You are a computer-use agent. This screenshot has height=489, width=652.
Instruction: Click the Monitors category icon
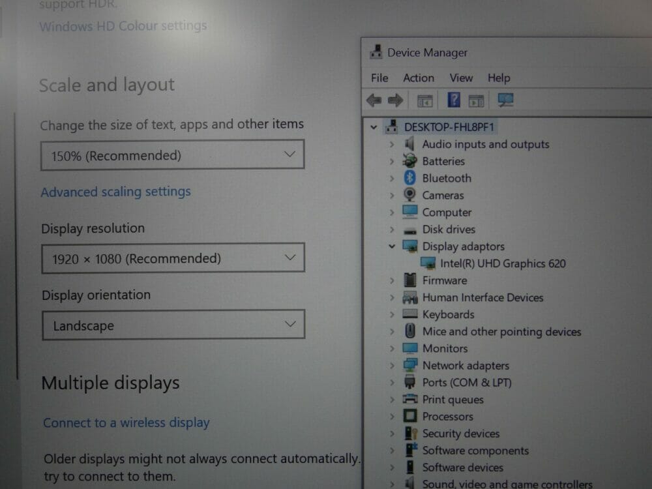(410, 348)
